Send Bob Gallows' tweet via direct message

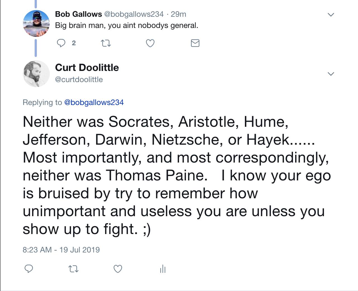[x=195, y=43]
